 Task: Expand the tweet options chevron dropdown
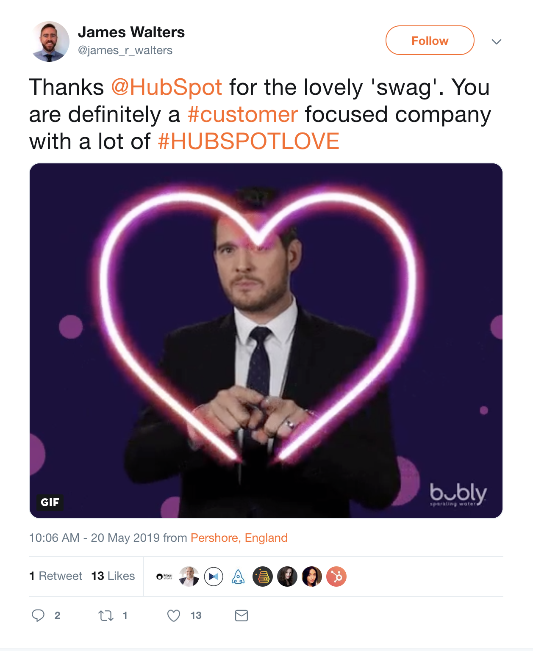497,41
